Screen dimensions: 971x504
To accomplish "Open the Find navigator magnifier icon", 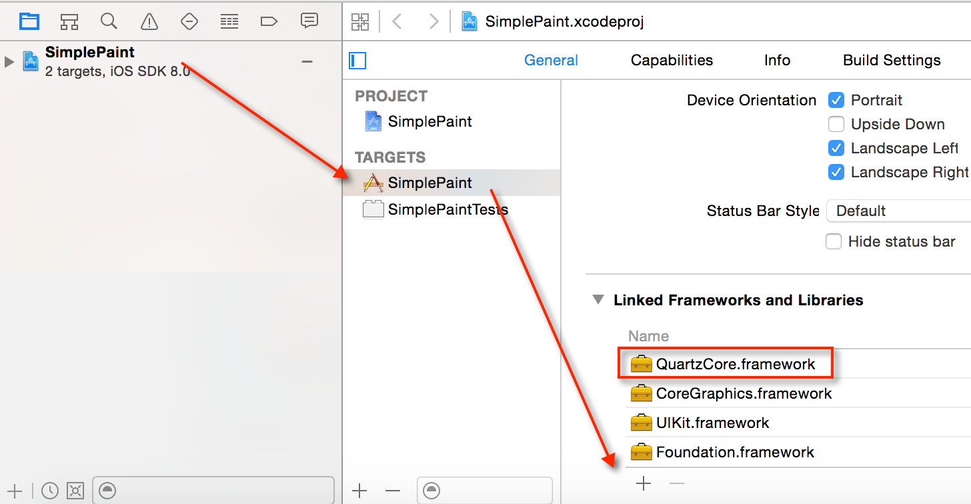I will [109, 21].
